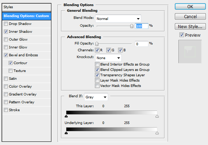This screenshot has width=208, height=145.
Task: Enable Layer Mask Hides Effects
Action: pos(97,81)
